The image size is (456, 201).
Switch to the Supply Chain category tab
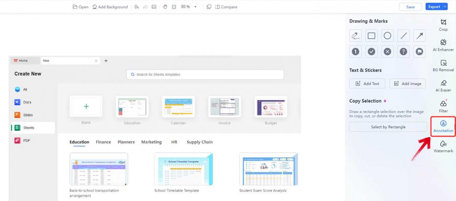(x=199, y=142)
